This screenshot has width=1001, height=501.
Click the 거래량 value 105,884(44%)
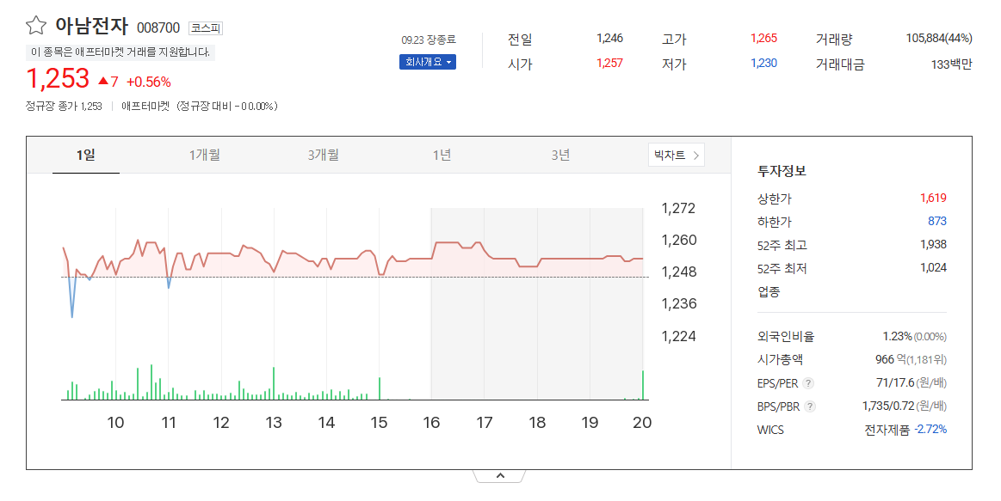click(939, 39)
